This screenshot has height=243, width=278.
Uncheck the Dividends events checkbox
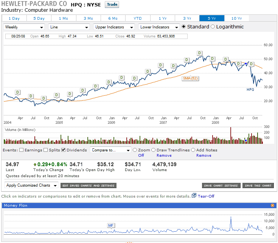(x=63, y=150)
